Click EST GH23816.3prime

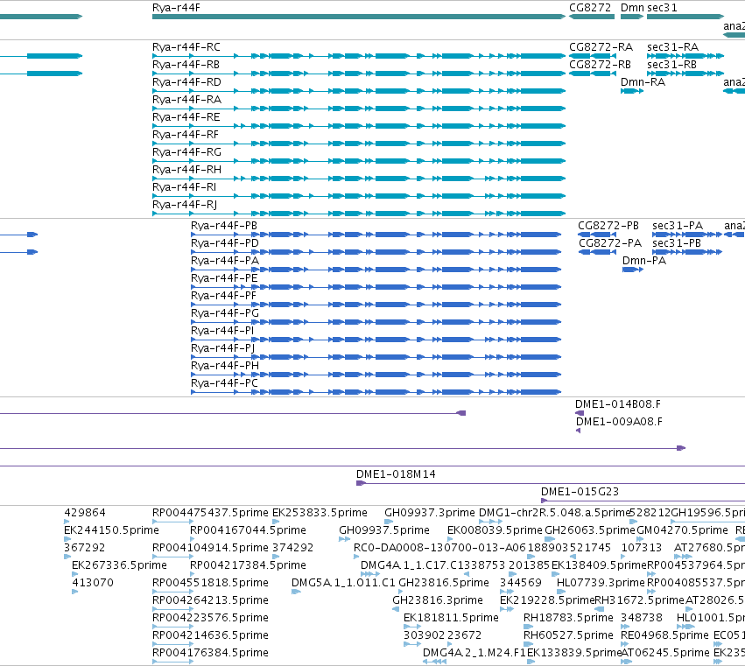[x=438, y=601]
